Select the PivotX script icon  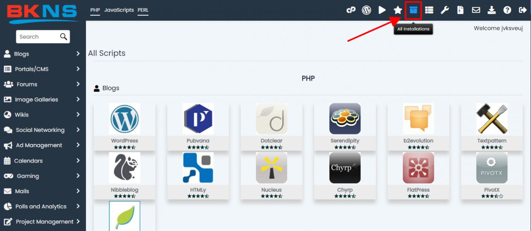click(x=492, y=168)
